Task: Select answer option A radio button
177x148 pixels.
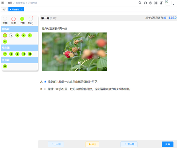Action: click(45, 82)
